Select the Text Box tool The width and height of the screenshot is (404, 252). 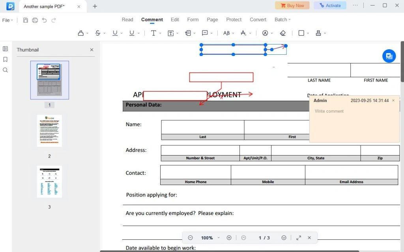coord(170,33)
